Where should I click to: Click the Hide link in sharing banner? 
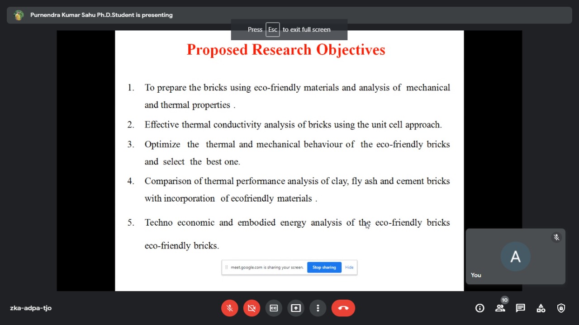349,267
